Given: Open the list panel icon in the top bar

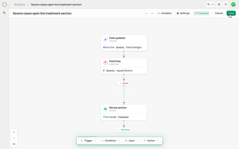Looking at the screenshot, I should [226, 4].
